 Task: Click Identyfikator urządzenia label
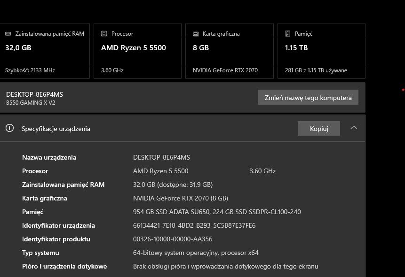click(x=59, y=226)
